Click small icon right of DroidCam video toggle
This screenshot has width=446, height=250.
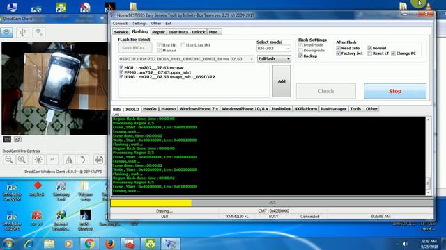point(17,139)
